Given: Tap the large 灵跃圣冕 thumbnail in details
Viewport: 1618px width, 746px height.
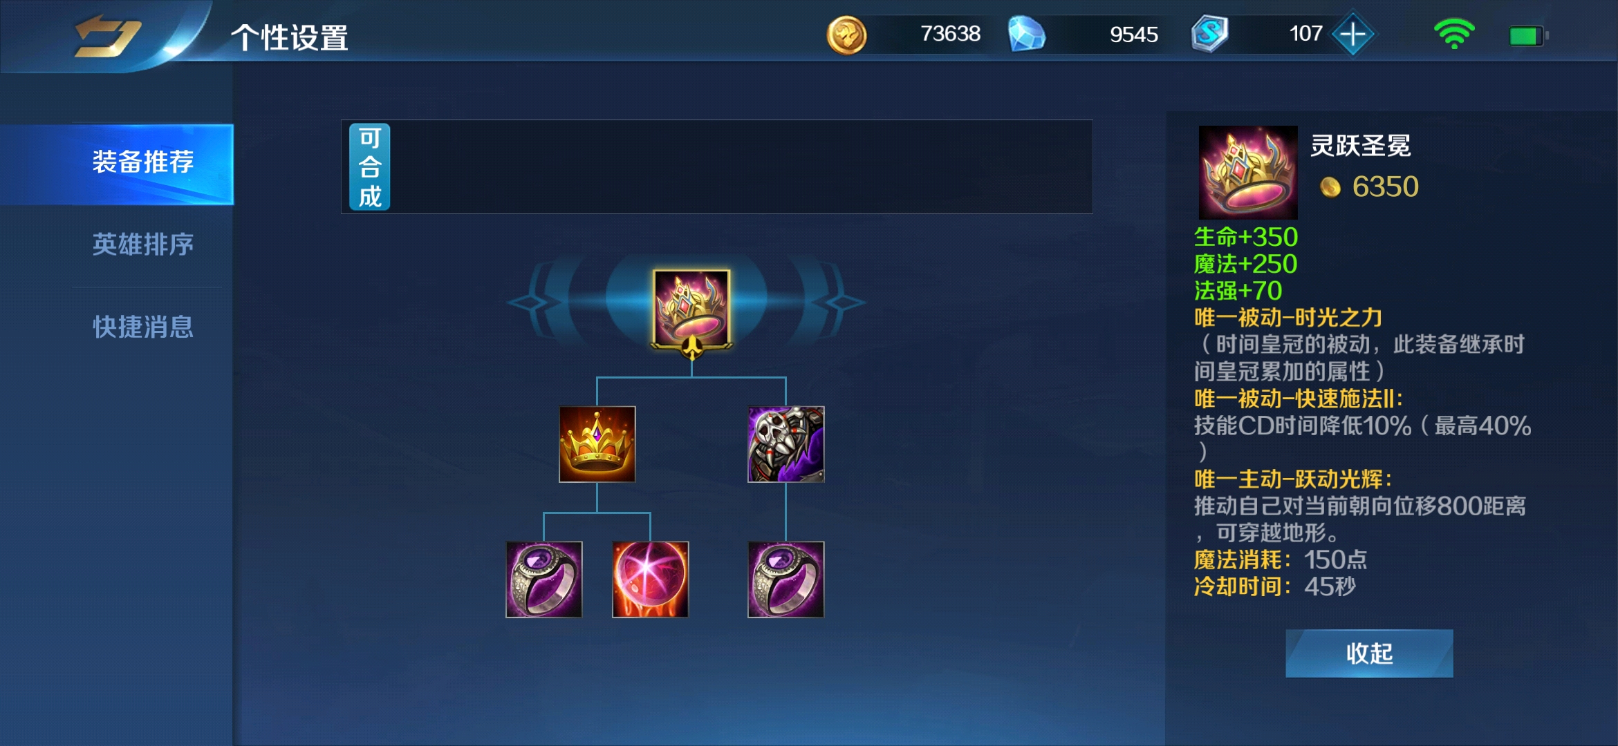Looking at the screenshot, I should point(1248,173).
